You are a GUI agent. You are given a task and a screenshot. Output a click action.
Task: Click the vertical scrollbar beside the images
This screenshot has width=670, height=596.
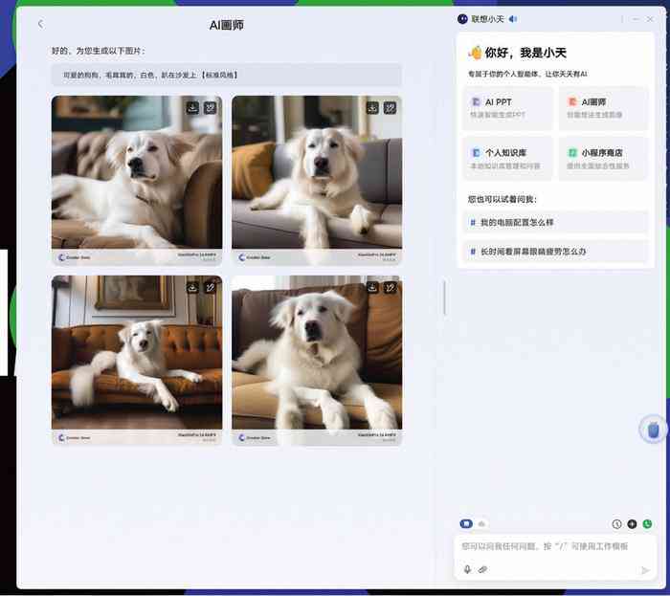click(x=445, y=298)
